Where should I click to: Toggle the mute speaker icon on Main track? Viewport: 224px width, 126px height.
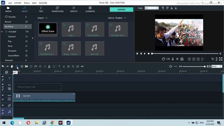click(x=3, y=99)
